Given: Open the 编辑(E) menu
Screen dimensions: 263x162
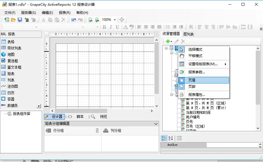Looking at the screenshot, I should [x=47, y=13].
